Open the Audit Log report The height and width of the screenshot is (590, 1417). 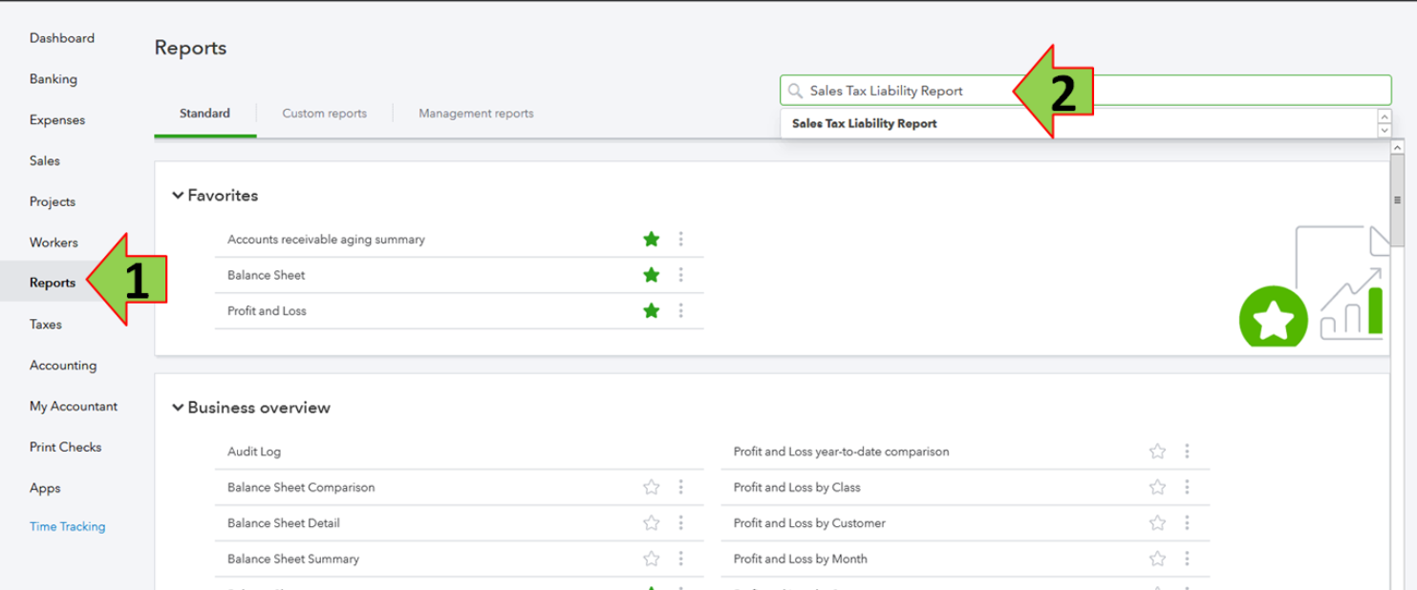tap(254, 452)
